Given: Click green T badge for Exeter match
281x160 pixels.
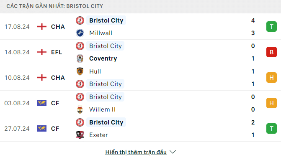Looking at the screenshot, I should tap(271, 129).
